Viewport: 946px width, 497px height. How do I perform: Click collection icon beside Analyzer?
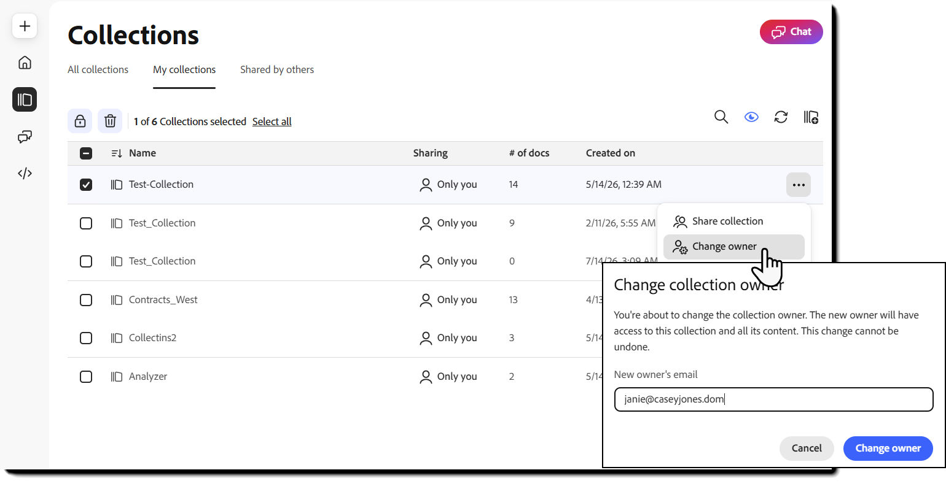pyautogui.click(x=116, y=377)
